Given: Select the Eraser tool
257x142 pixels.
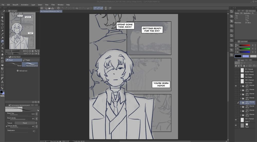Looking at the screenshot, I should (x=2, y=55).
